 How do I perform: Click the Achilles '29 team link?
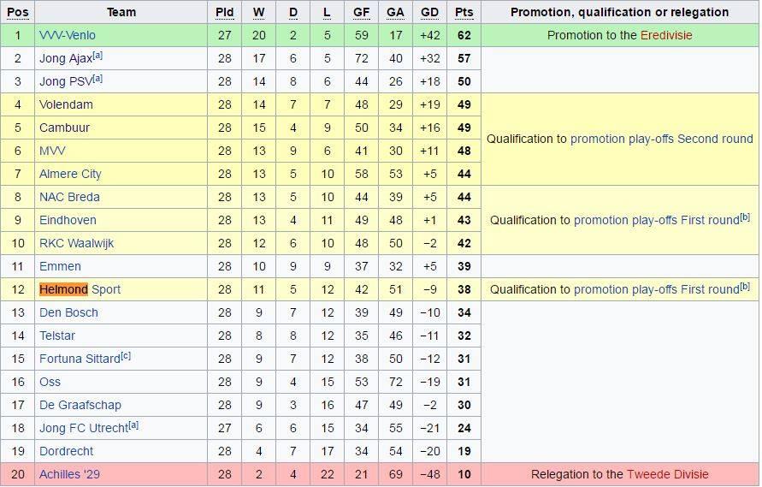[x=69, y=474]
